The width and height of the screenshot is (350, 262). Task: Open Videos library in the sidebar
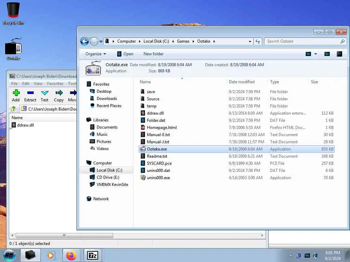103,148
